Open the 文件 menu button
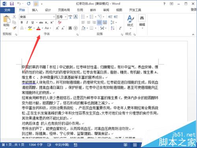The image size is (197, 148). tap(7, 10)
